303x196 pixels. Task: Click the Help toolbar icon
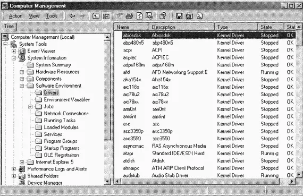(x=163, y=16)
